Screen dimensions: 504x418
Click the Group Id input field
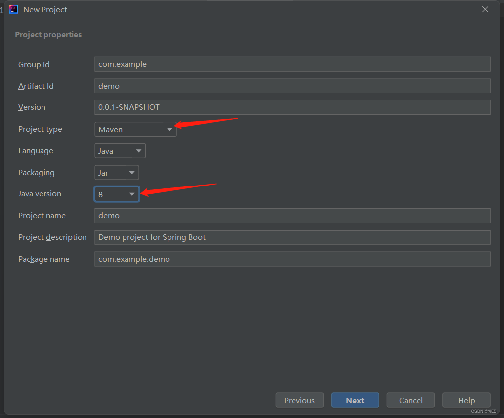click(x=292, y=64)
